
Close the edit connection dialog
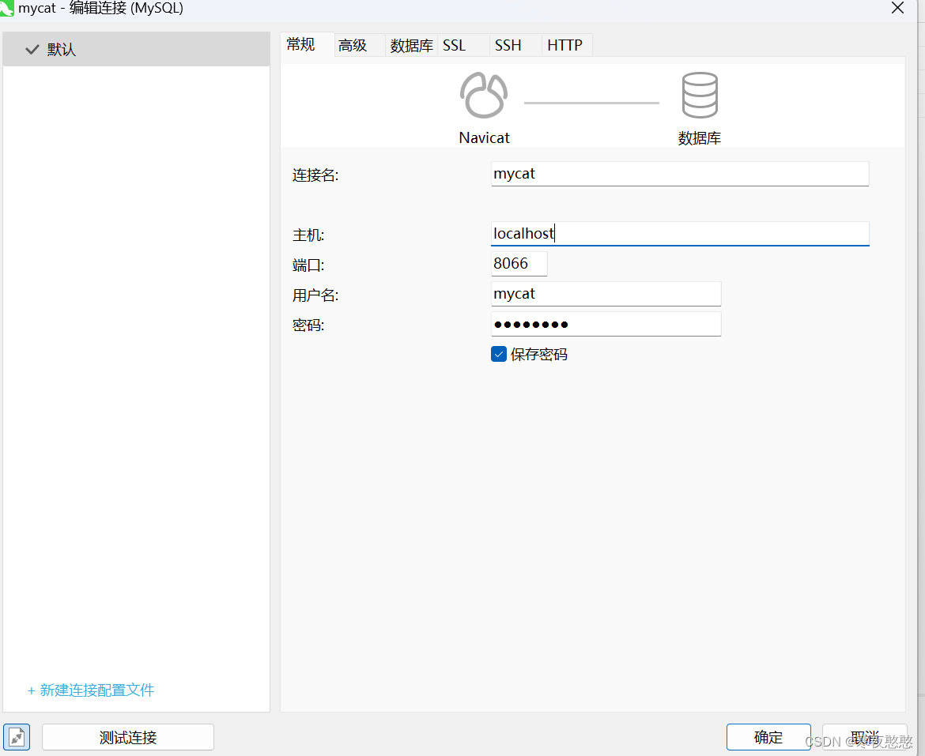click(897, 8)
